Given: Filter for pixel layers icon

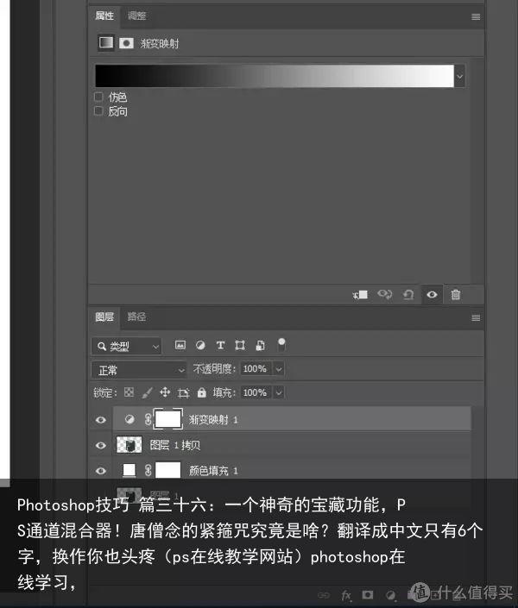Looking at the screenshot, I should point(180,345).
